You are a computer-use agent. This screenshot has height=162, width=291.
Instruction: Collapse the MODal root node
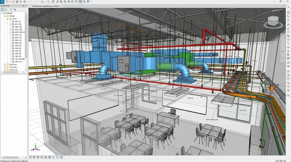(x=2, y=13)
